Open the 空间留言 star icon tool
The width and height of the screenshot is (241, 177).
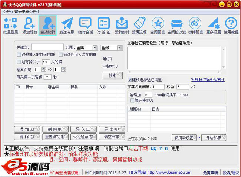158,26
